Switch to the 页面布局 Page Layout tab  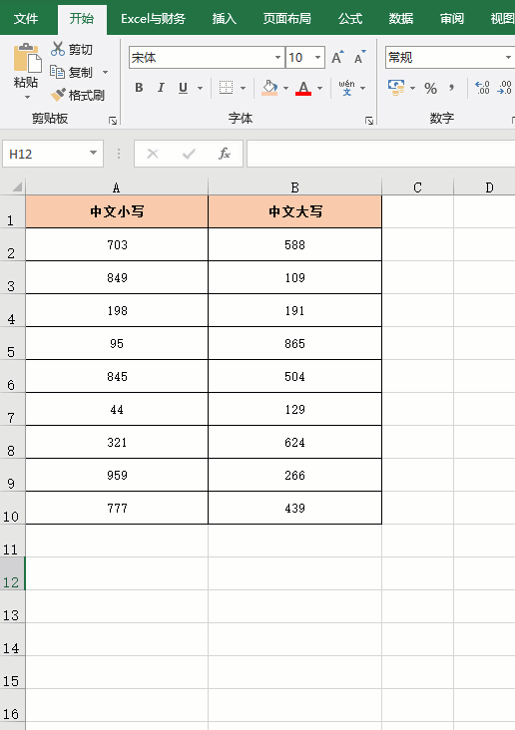[287, 19]
